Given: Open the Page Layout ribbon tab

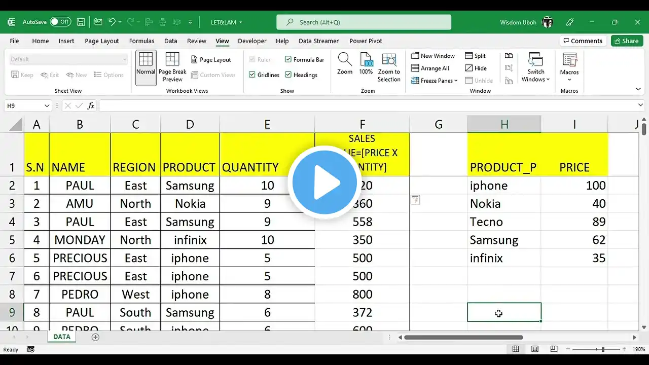Looking at the screenshot, I should (x=102, y=41).
